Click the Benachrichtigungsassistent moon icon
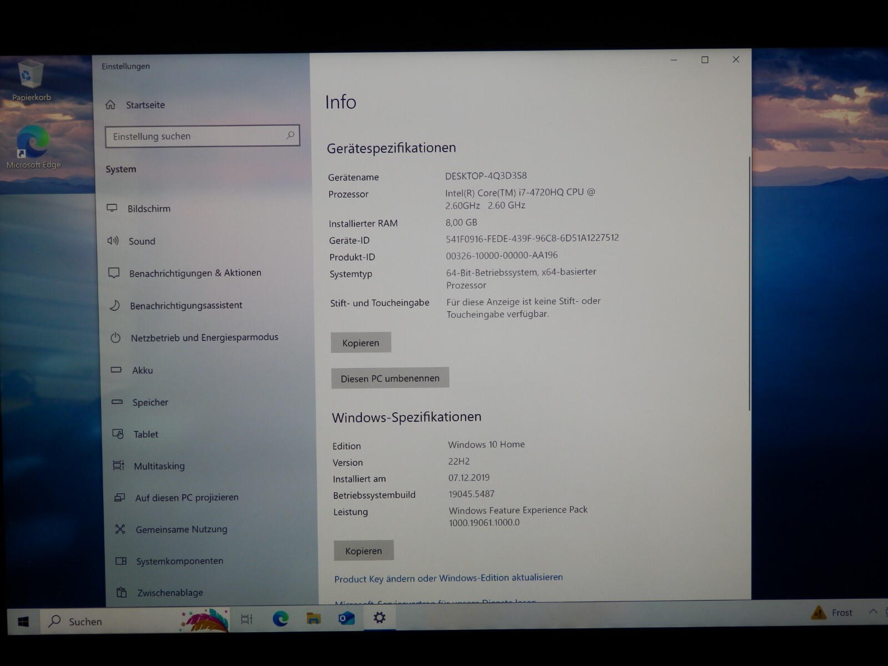The width and height of the screenshot is (888, 666). 114,305
